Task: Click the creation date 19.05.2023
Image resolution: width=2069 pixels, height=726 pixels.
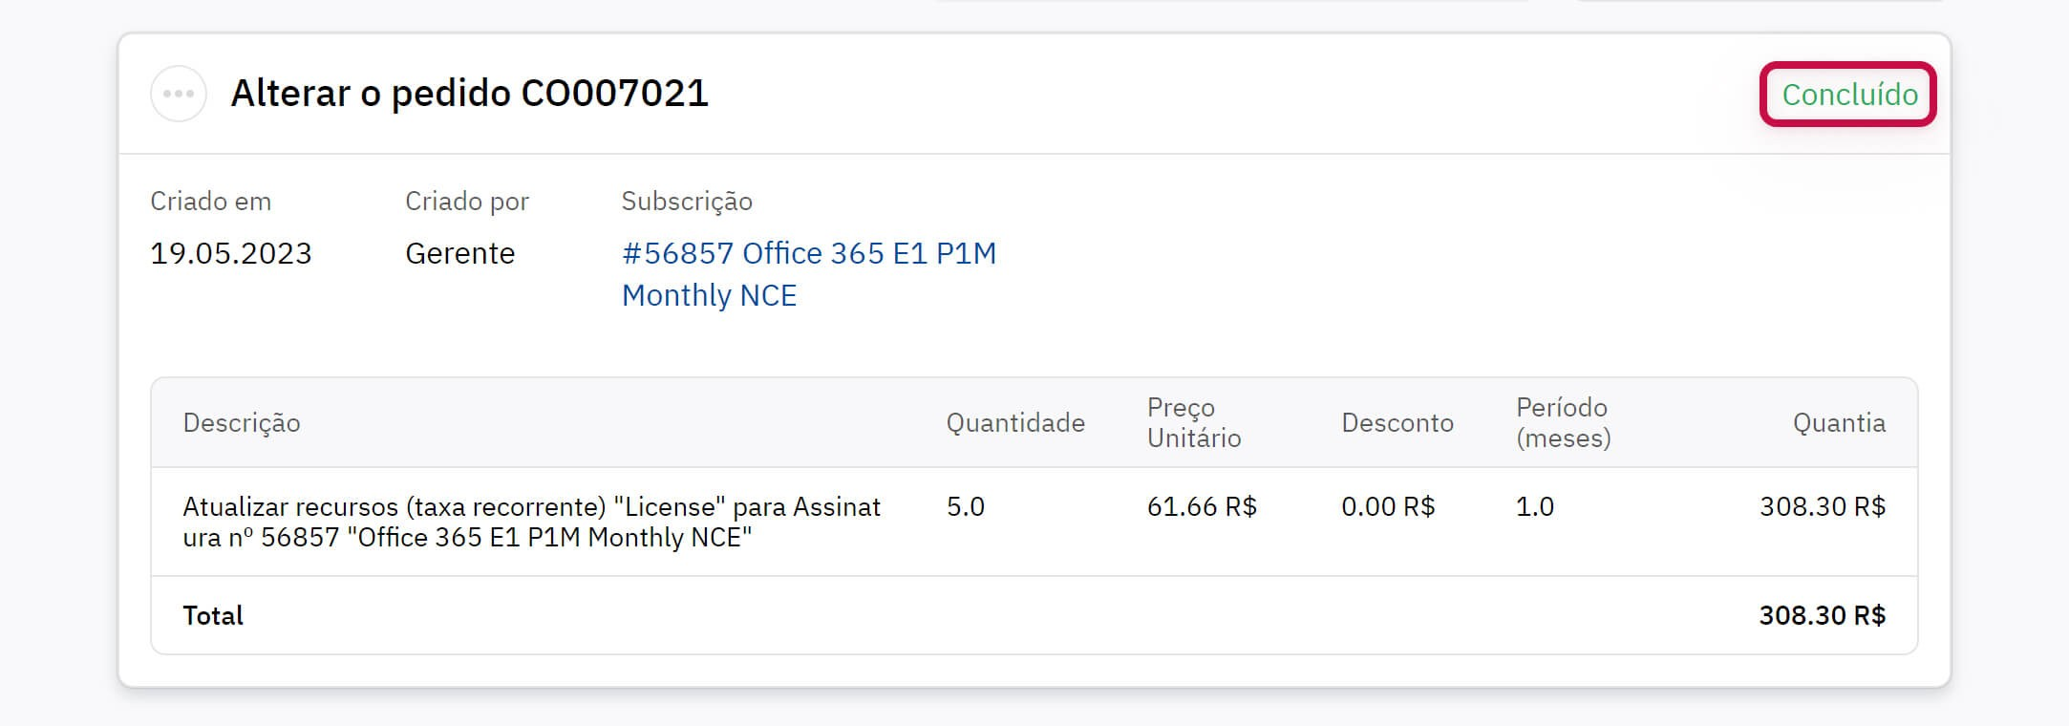Action: (231, 253)
